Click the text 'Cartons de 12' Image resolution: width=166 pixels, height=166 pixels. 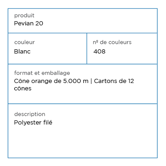point(114,81)
